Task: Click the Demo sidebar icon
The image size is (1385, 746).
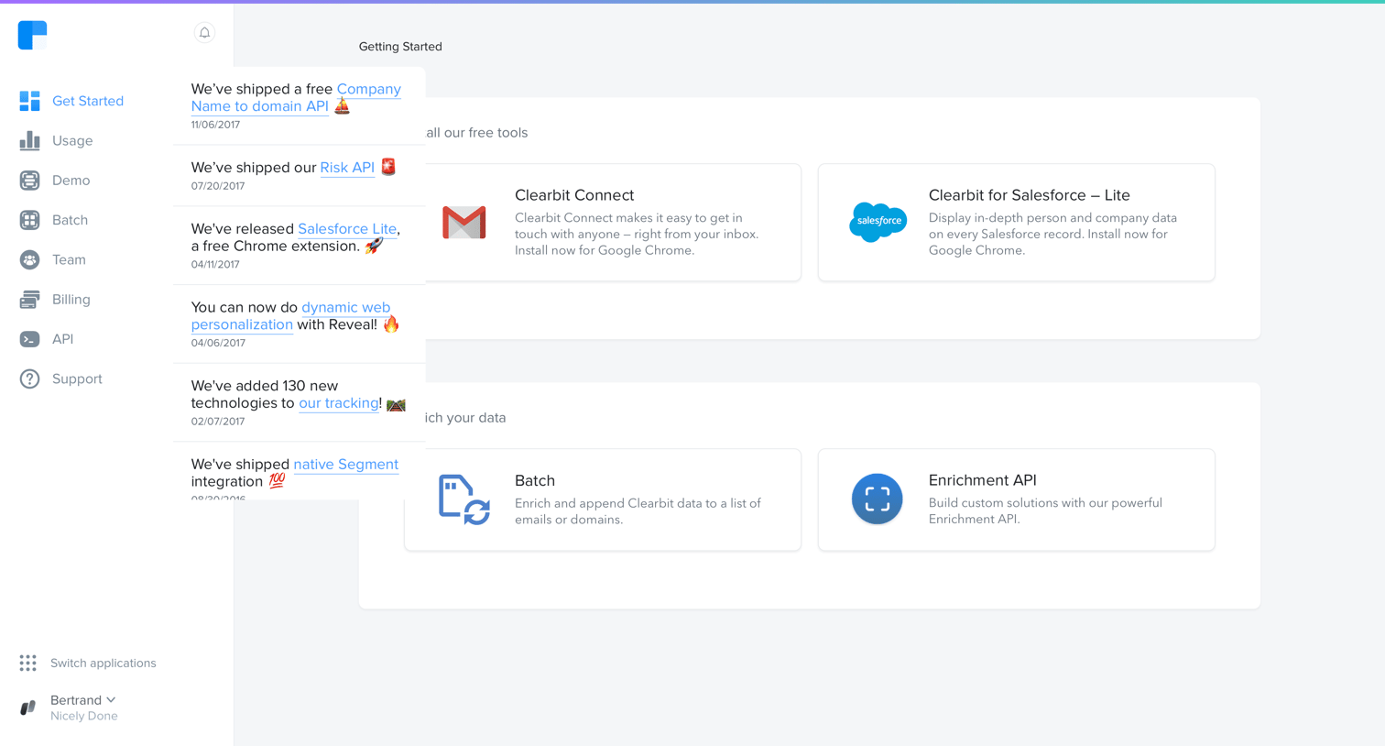Action: [x=29, y=181]
